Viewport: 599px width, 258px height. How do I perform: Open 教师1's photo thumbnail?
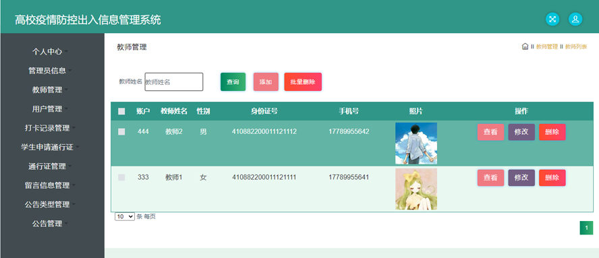coord(416,189)
